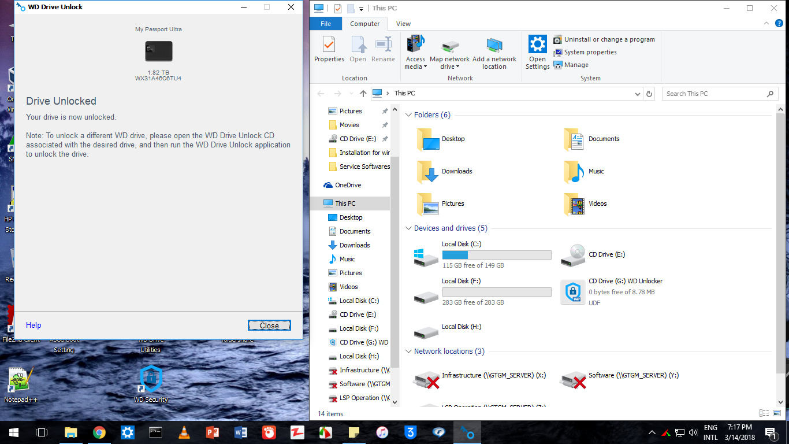Image resolution: width=789 pixels, height=444 pixels.
Task: Switch to the Computer ribbon tab
Action: 365,24
